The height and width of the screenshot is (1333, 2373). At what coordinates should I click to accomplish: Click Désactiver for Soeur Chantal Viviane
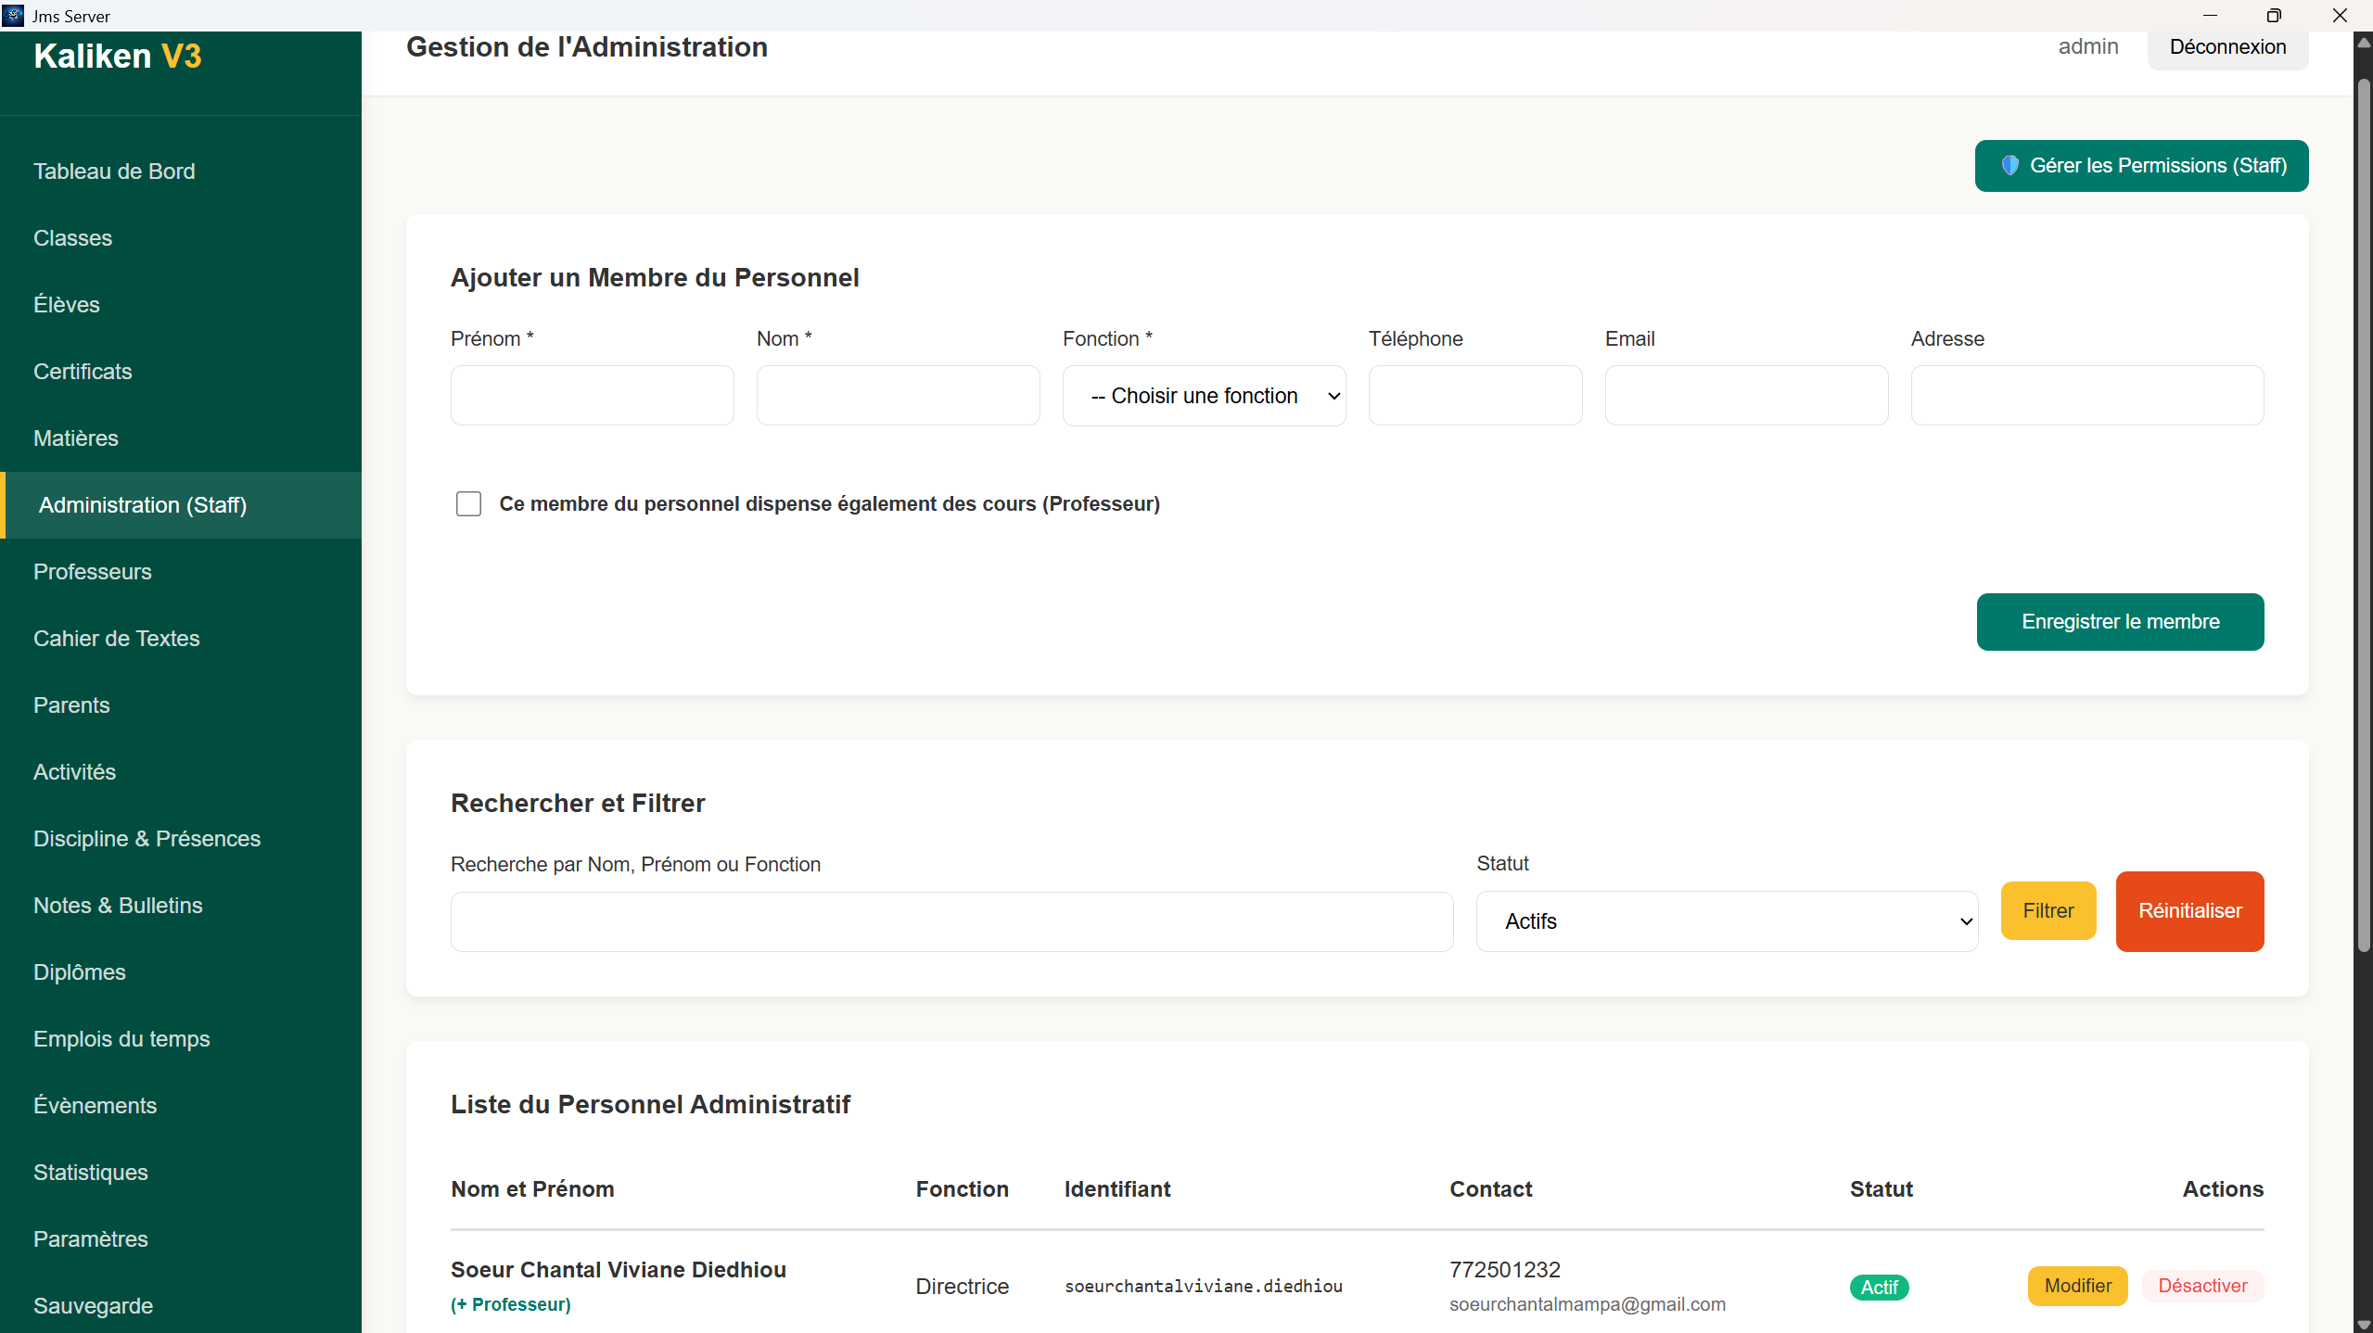(2202, 1286)
